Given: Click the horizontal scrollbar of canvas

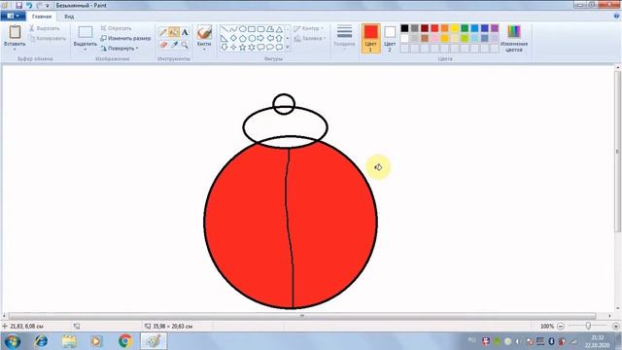Looking at the screenshot, I should coord(302,316).
